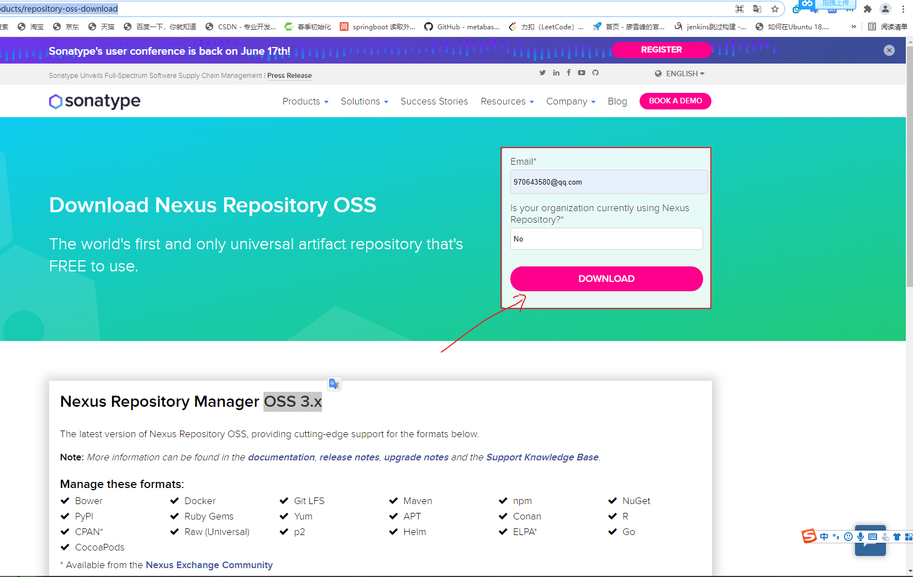Click the translate icon in the address bar
Screen dimensions: 913x577
757,9
